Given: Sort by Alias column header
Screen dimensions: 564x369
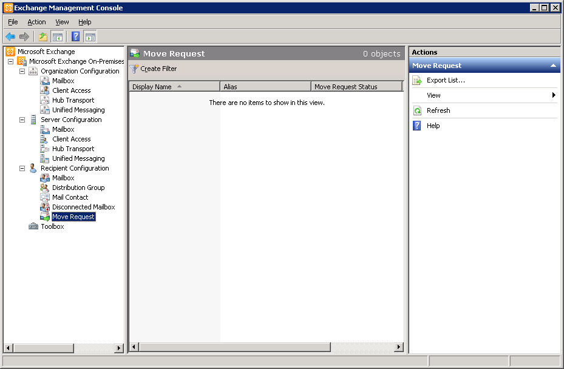Looking at the screenshot, I should (265, 87).
